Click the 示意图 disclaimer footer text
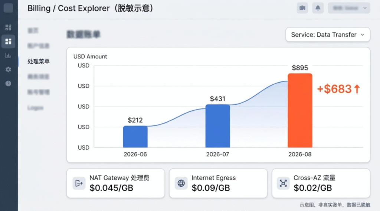 [x=335, y=205]
